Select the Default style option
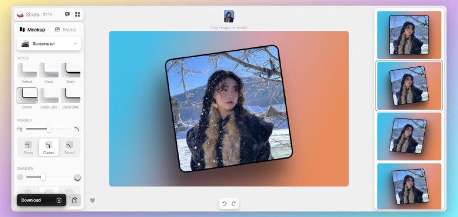 [27, 70]
